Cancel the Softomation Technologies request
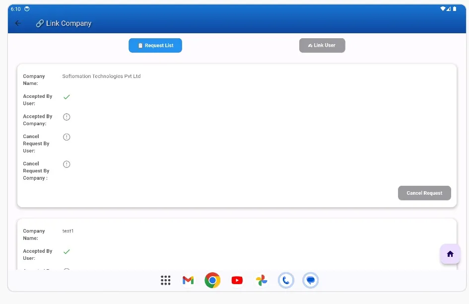Image resolution: width=469 pixels, height=304 pixels. [x=424, y=193]
